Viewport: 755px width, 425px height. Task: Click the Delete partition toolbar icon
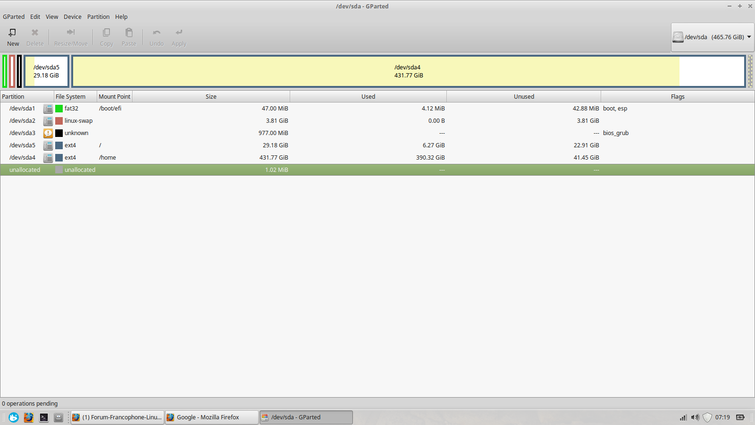click(x=35, y=33)
